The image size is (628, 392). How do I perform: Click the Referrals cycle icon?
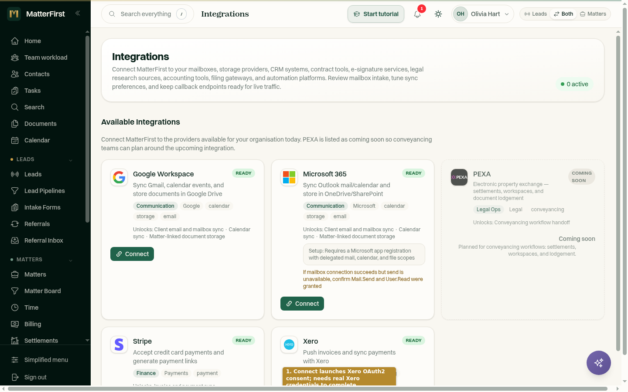[15, 224]
